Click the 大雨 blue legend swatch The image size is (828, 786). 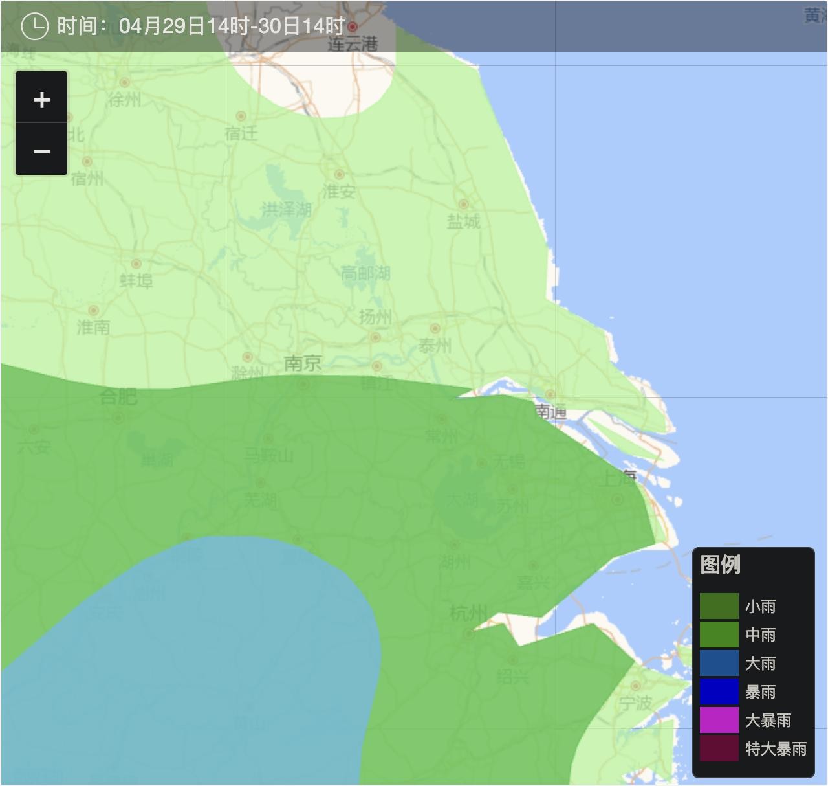(719, 663)
